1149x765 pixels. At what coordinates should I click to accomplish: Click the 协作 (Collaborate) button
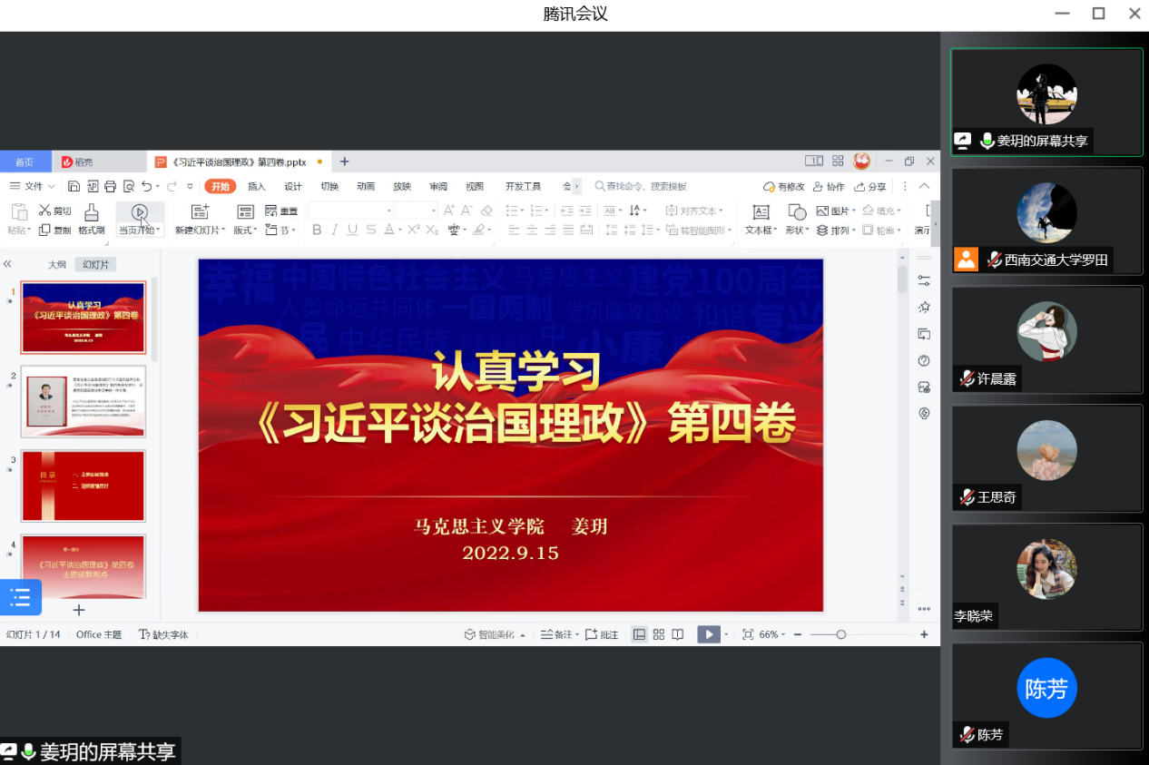pos(829,186)
